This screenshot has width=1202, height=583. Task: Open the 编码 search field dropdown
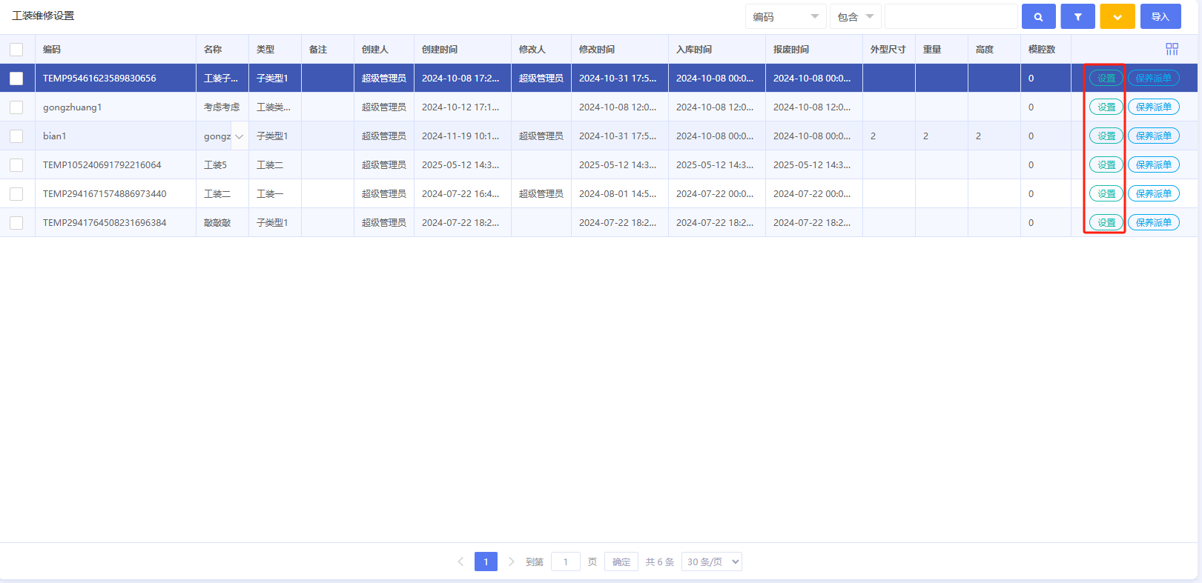point(785,16)
